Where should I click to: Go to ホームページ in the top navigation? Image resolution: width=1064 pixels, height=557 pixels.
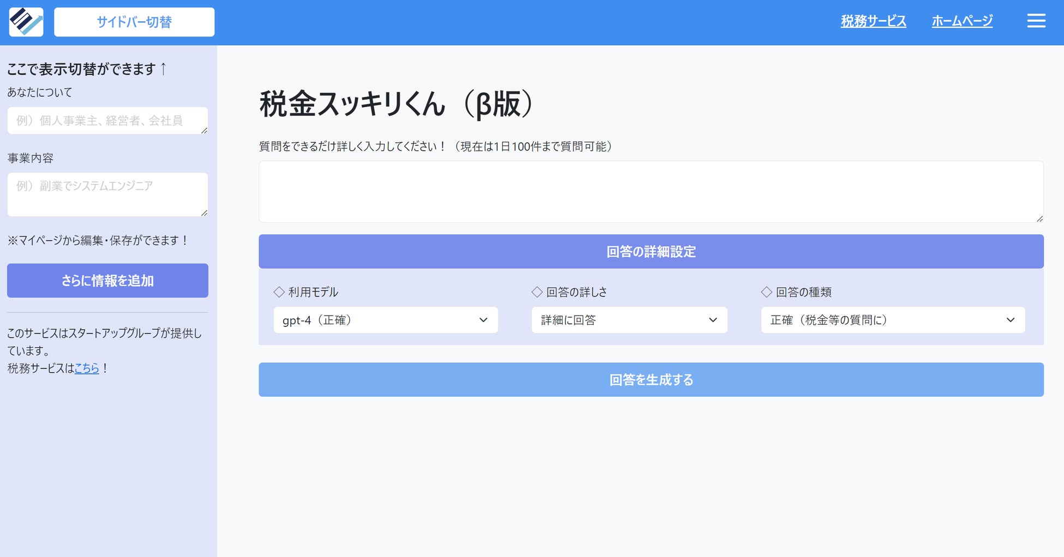click(x=962, y=21)
